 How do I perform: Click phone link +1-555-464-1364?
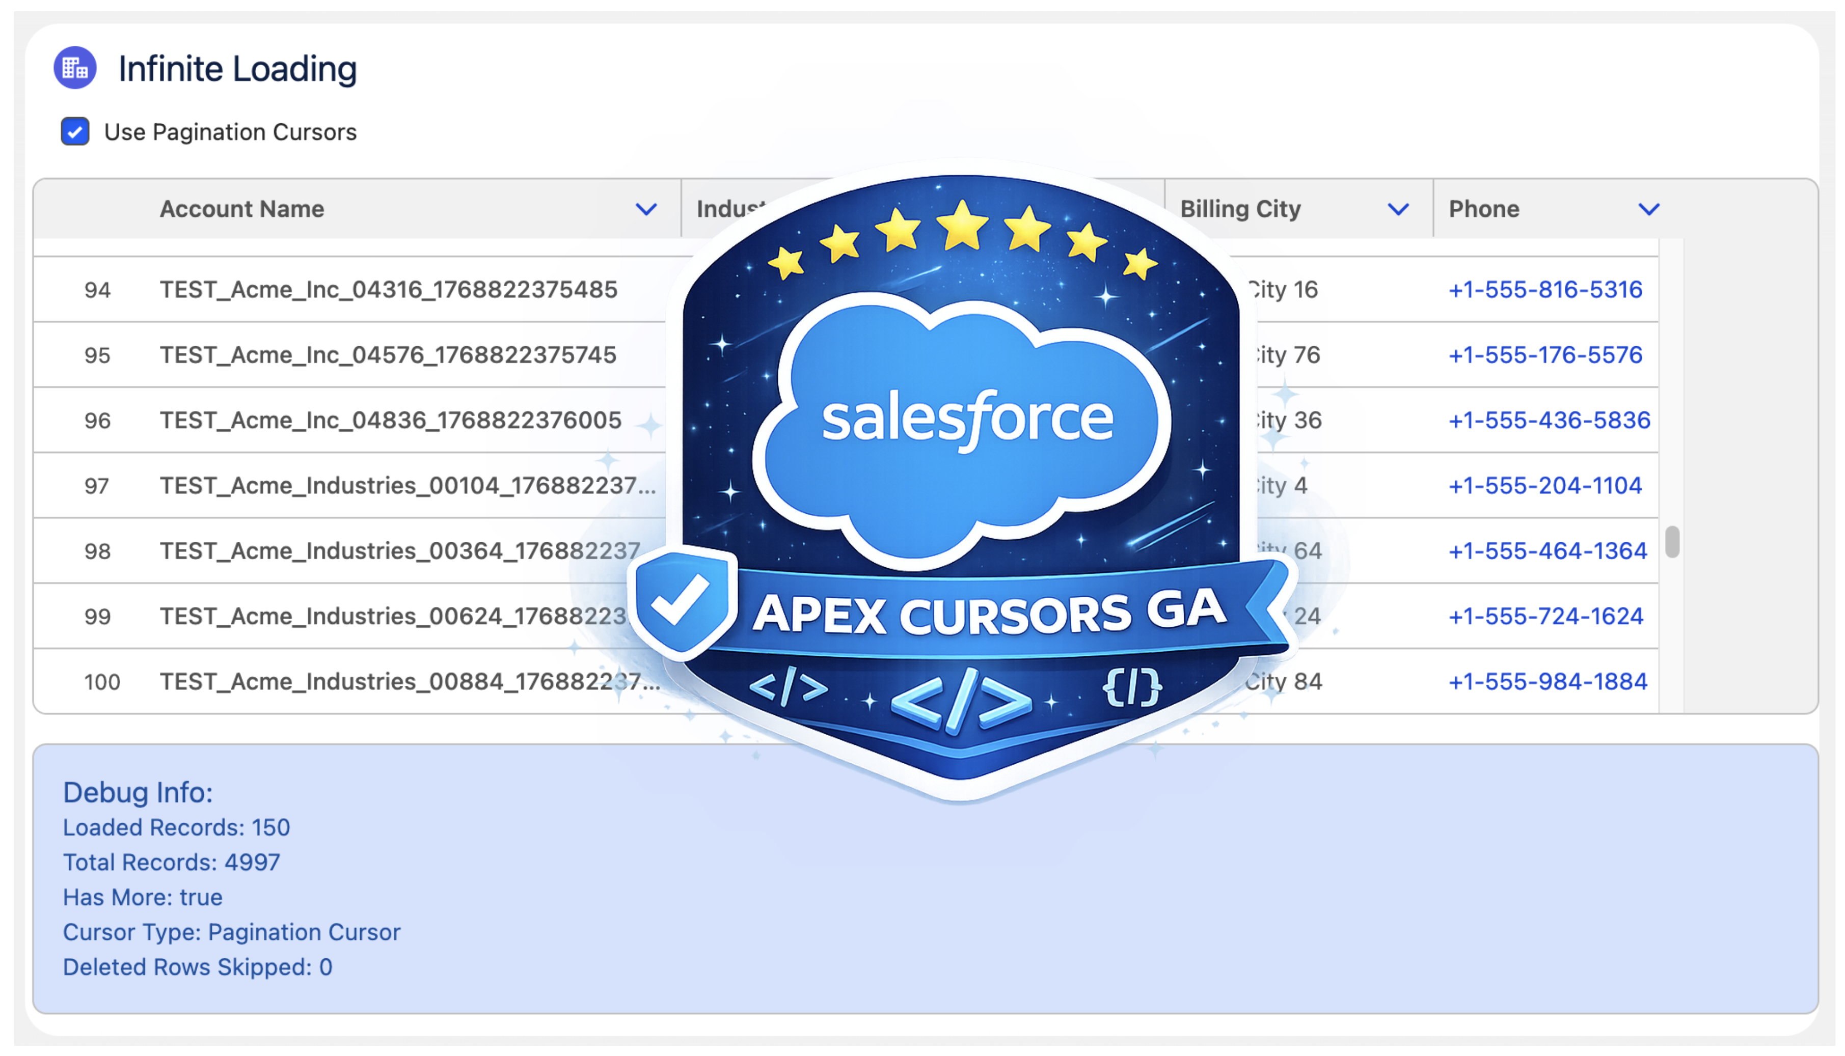[1547, 550]
